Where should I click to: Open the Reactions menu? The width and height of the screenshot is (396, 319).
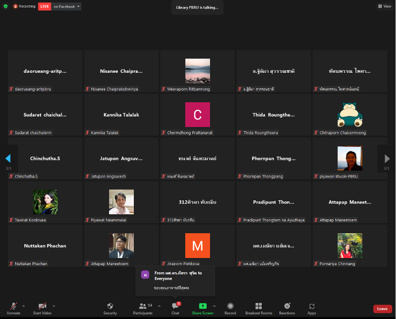tap(287, 308)
